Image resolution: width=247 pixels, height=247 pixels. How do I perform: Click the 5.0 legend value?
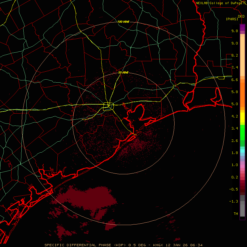pyautogui.click(x=235, y=104)
